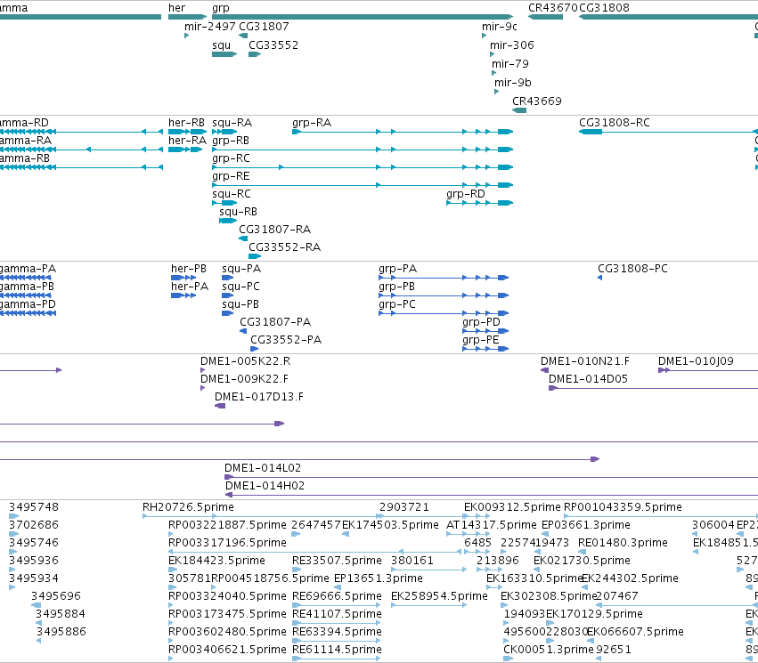Open the CG31808-PC protein label
This screenshot has height=663, width=758.
point(632,269)
